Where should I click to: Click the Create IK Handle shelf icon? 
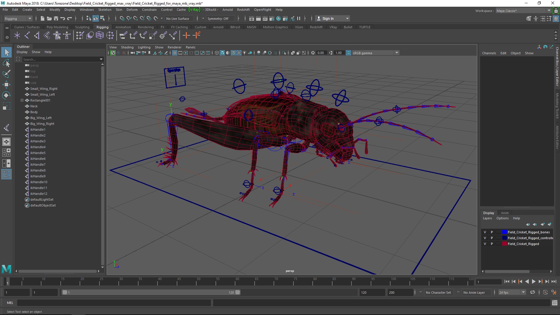point(37,36)
